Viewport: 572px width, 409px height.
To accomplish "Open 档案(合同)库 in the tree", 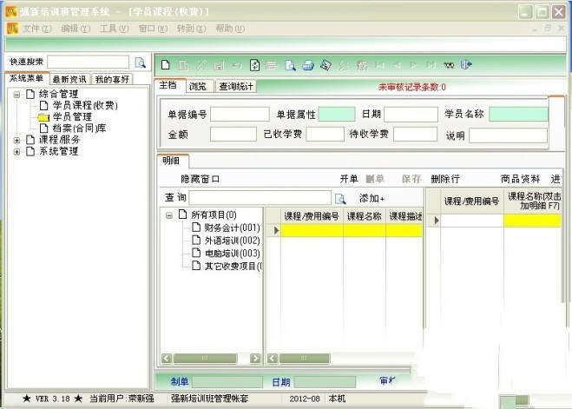I will coord(79,129).
